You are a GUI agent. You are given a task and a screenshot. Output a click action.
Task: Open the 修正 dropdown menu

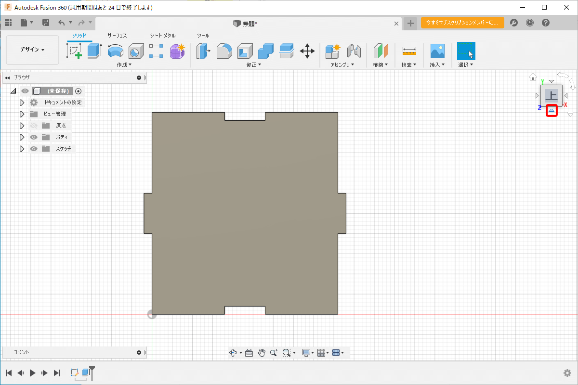[x=254, y=64]
